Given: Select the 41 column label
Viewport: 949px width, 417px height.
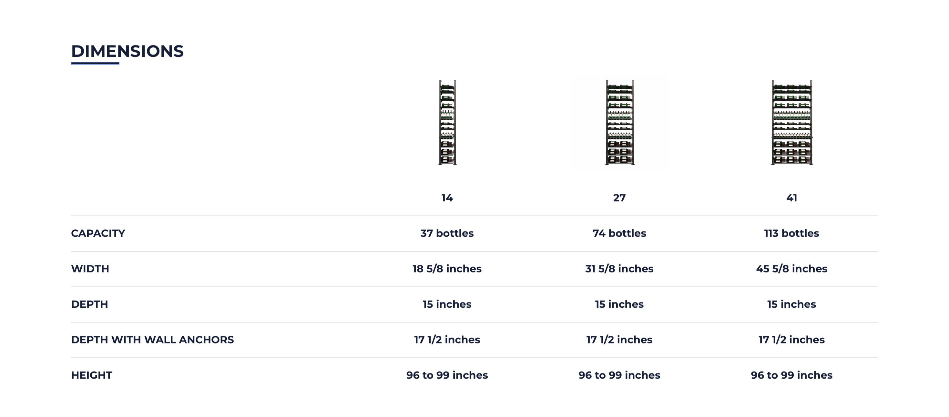Looking at the screenshot, I should pyautogui.click(x=792, y=198).
